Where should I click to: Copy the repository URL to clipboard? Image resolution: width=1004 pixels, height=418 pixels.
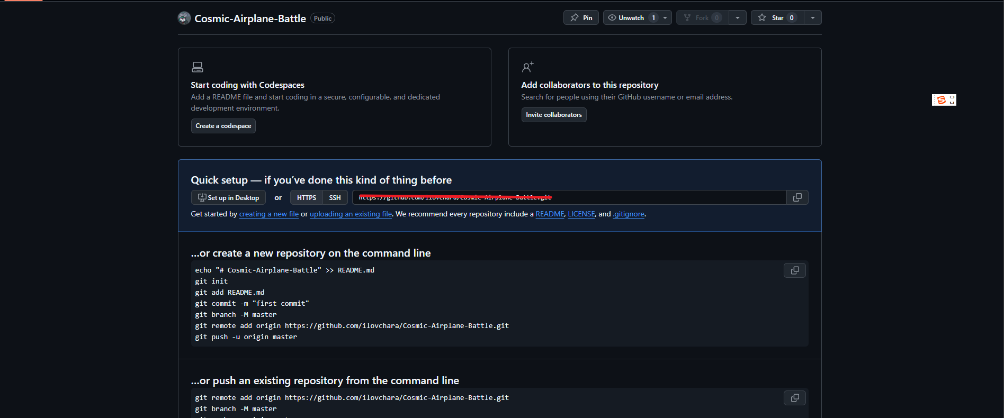(x=797, y=197)
